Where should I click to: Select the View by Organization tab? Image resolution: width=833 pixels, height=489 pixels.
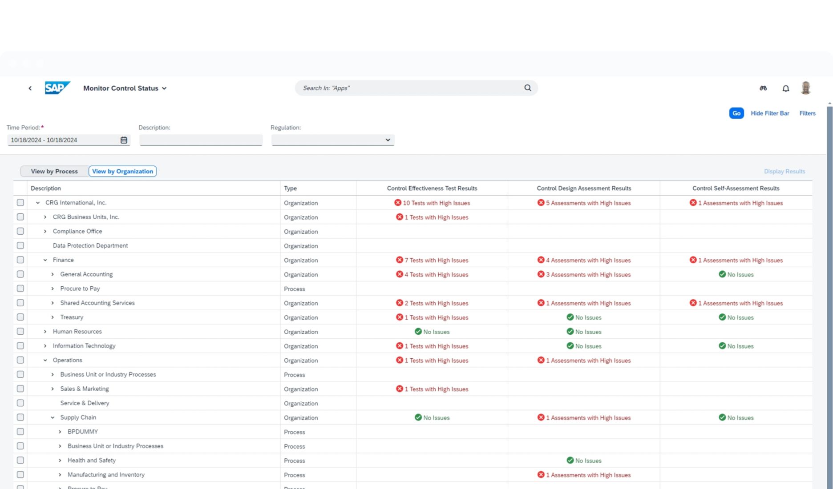pos(122,171)
